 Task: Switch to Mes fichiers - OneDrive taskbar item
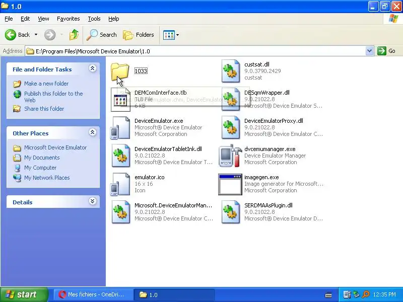(94, 294)
